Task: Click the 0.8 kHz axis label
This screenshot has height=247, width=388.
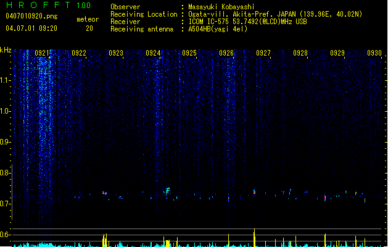Action: click(6, 173)
